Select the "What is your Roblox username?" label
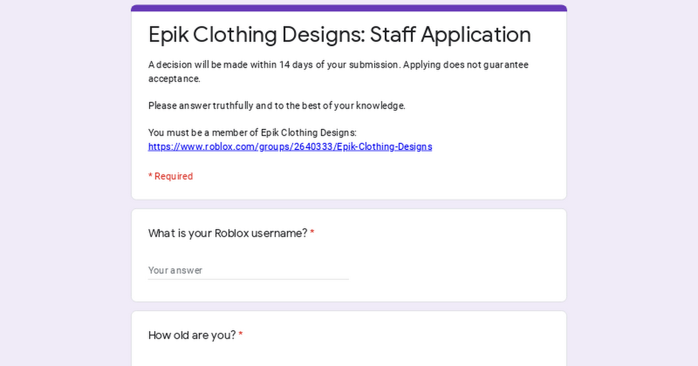698x366 pixels. (227, 233)
